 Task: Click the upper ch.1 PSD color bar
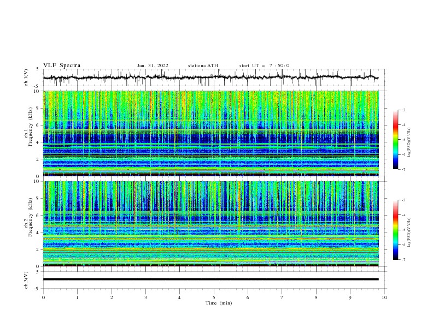[395, 140]
